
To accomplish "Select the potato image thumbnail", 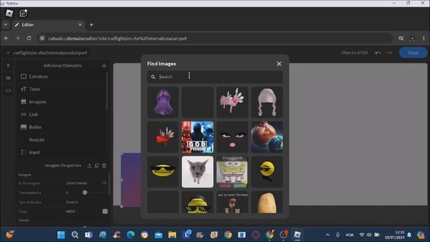I will tap(267, 202).
